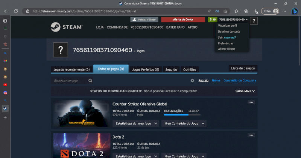Screen dimensions: 301x158
Task: Click the search magnifier in Encontrar um jogo
Action: tap(90, 80)
